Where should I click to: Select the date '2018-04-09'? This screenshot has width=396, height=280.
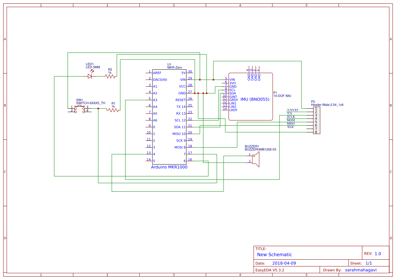pyautogui.click(x=284, y=263)
